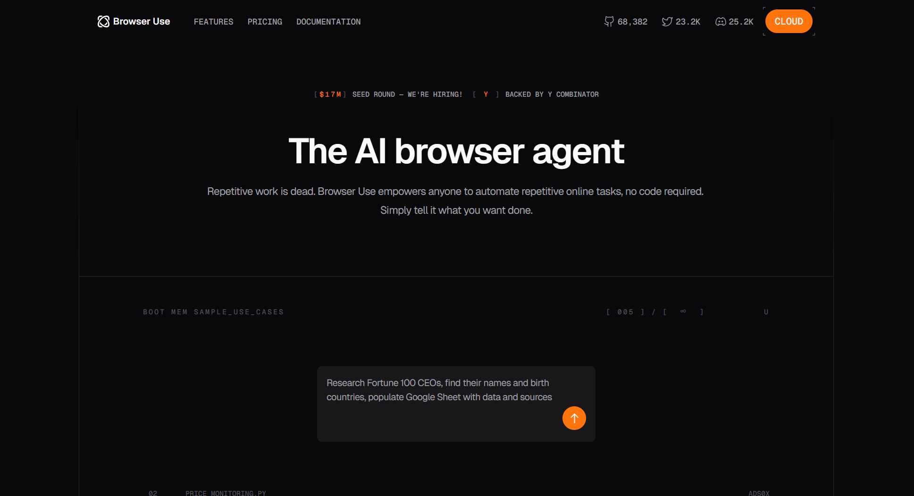Viewport: 914px width, 496px height.
Task: Click the [ 005 ] counter text
Action: coord(626,312)
